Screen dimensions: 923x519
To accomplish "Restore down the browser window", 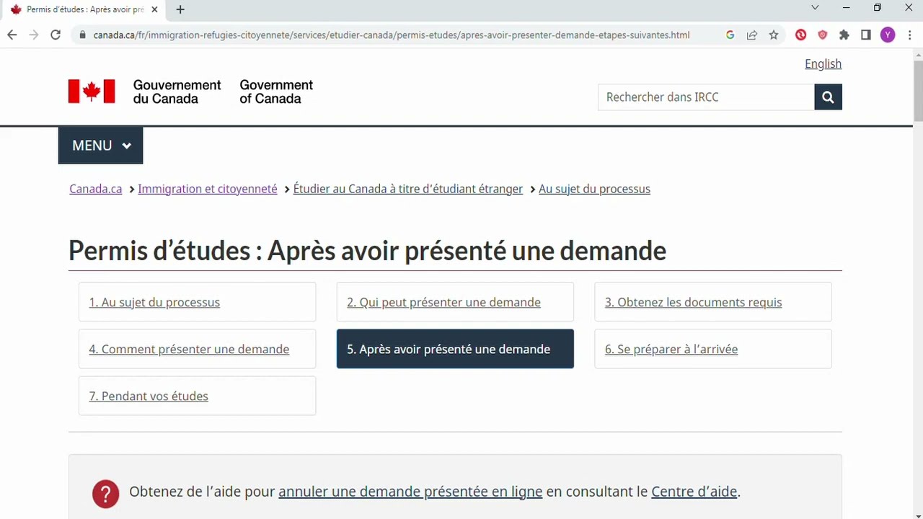I will [878, 8].
